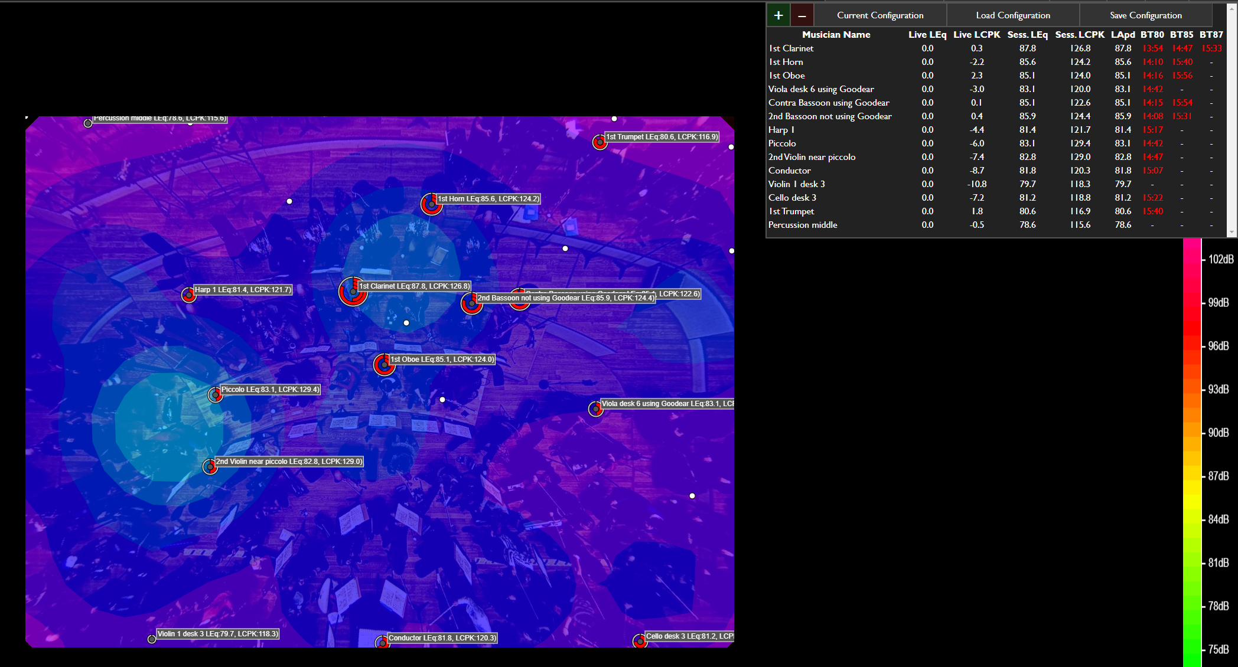
Task: Select the Piccolo sensor marker on map
Action: pyautogui.click(x=215, y=395)
